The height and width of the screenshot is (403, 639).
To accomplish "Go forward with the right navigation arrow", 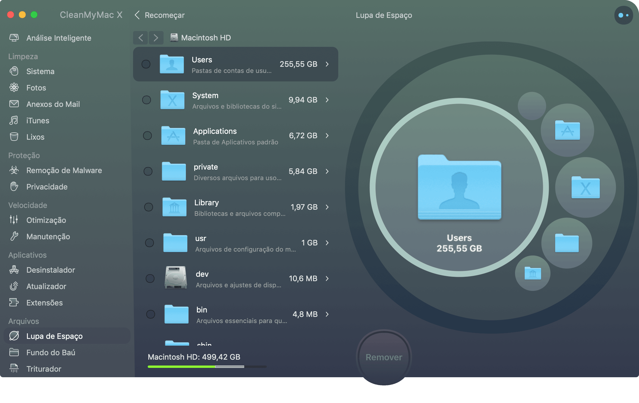I will (156, 38).
